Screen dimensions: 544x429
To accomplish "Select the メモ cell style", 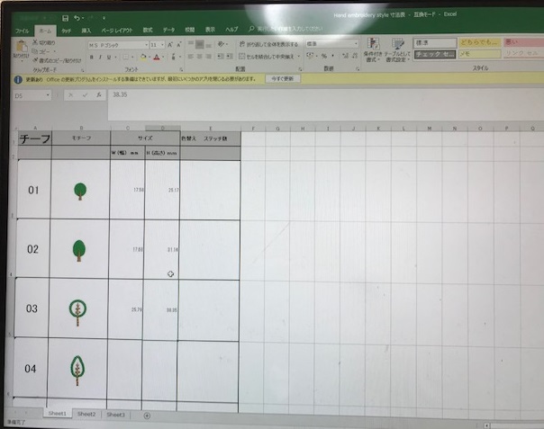I will pos(480,54).
